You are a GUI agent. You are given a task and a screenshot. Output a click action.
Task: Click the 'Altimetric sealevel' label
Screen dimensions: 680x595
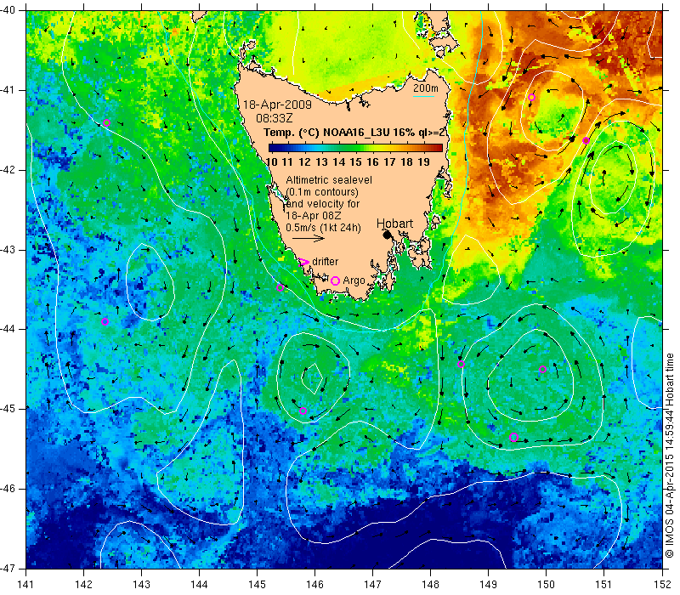tap(329, 179)
